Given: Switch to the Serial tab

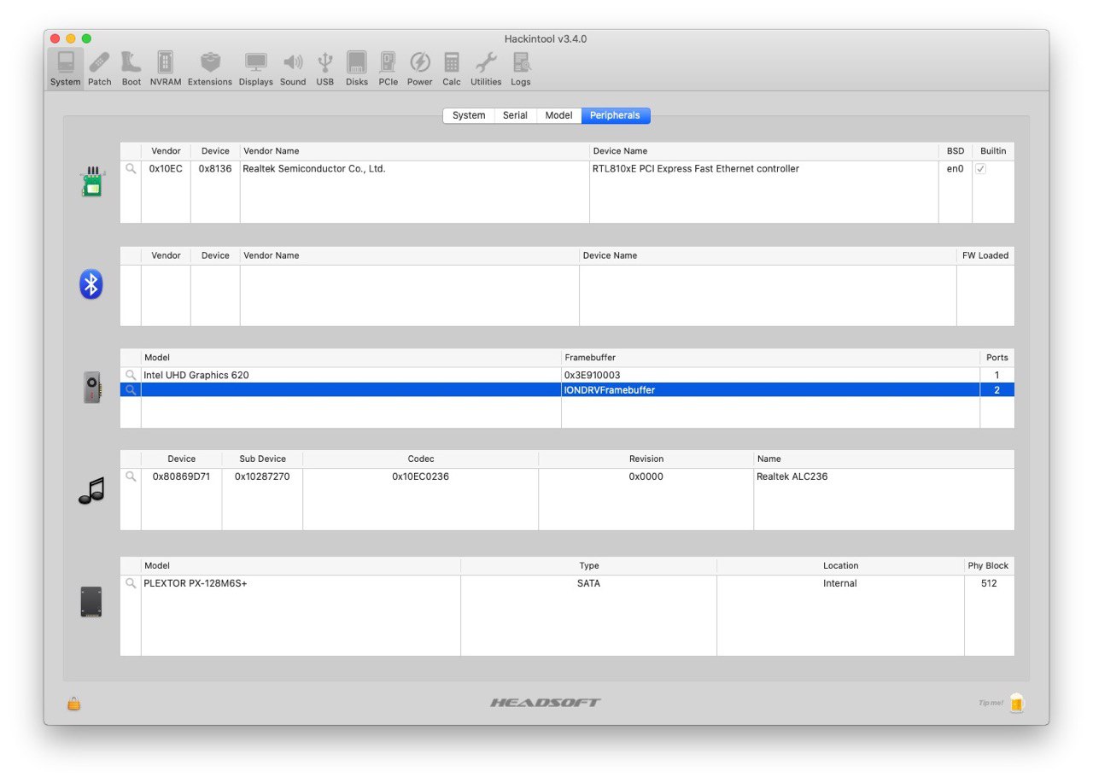Looking at the screenshot, I should tap(515, 115).
